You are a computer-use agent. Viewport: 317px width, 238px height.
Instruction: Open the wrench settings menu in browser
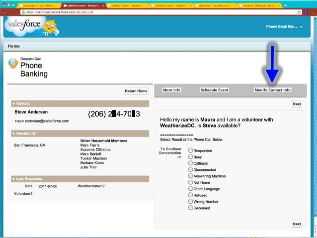click(313, 12)
